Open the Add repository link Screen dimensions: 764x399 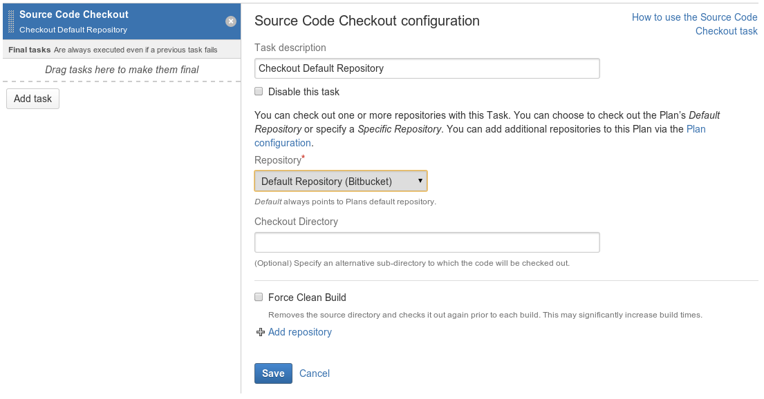tap(299, 332)
